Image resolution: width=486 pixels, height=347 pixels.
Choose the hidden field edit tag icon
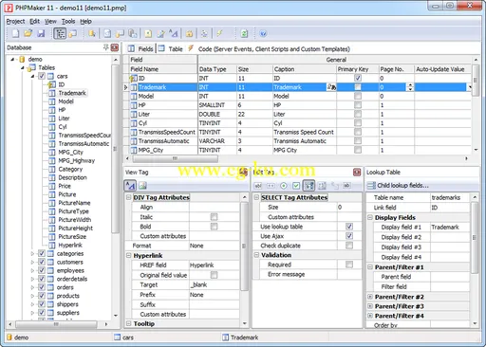[347, 186]
